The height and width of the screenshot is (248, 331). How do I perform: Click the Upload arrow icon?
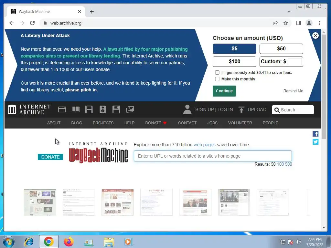[241, 109]
